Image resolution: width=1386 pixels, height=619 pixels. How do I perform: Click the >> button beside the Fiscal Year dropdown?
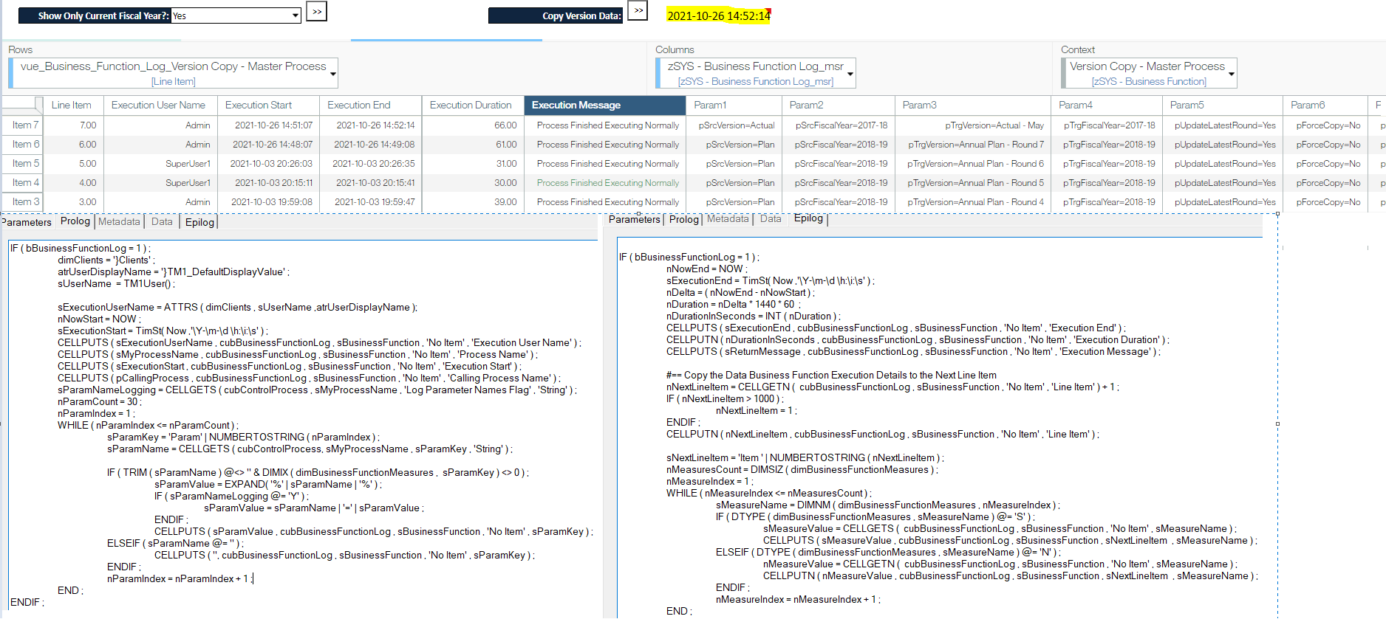316,11
